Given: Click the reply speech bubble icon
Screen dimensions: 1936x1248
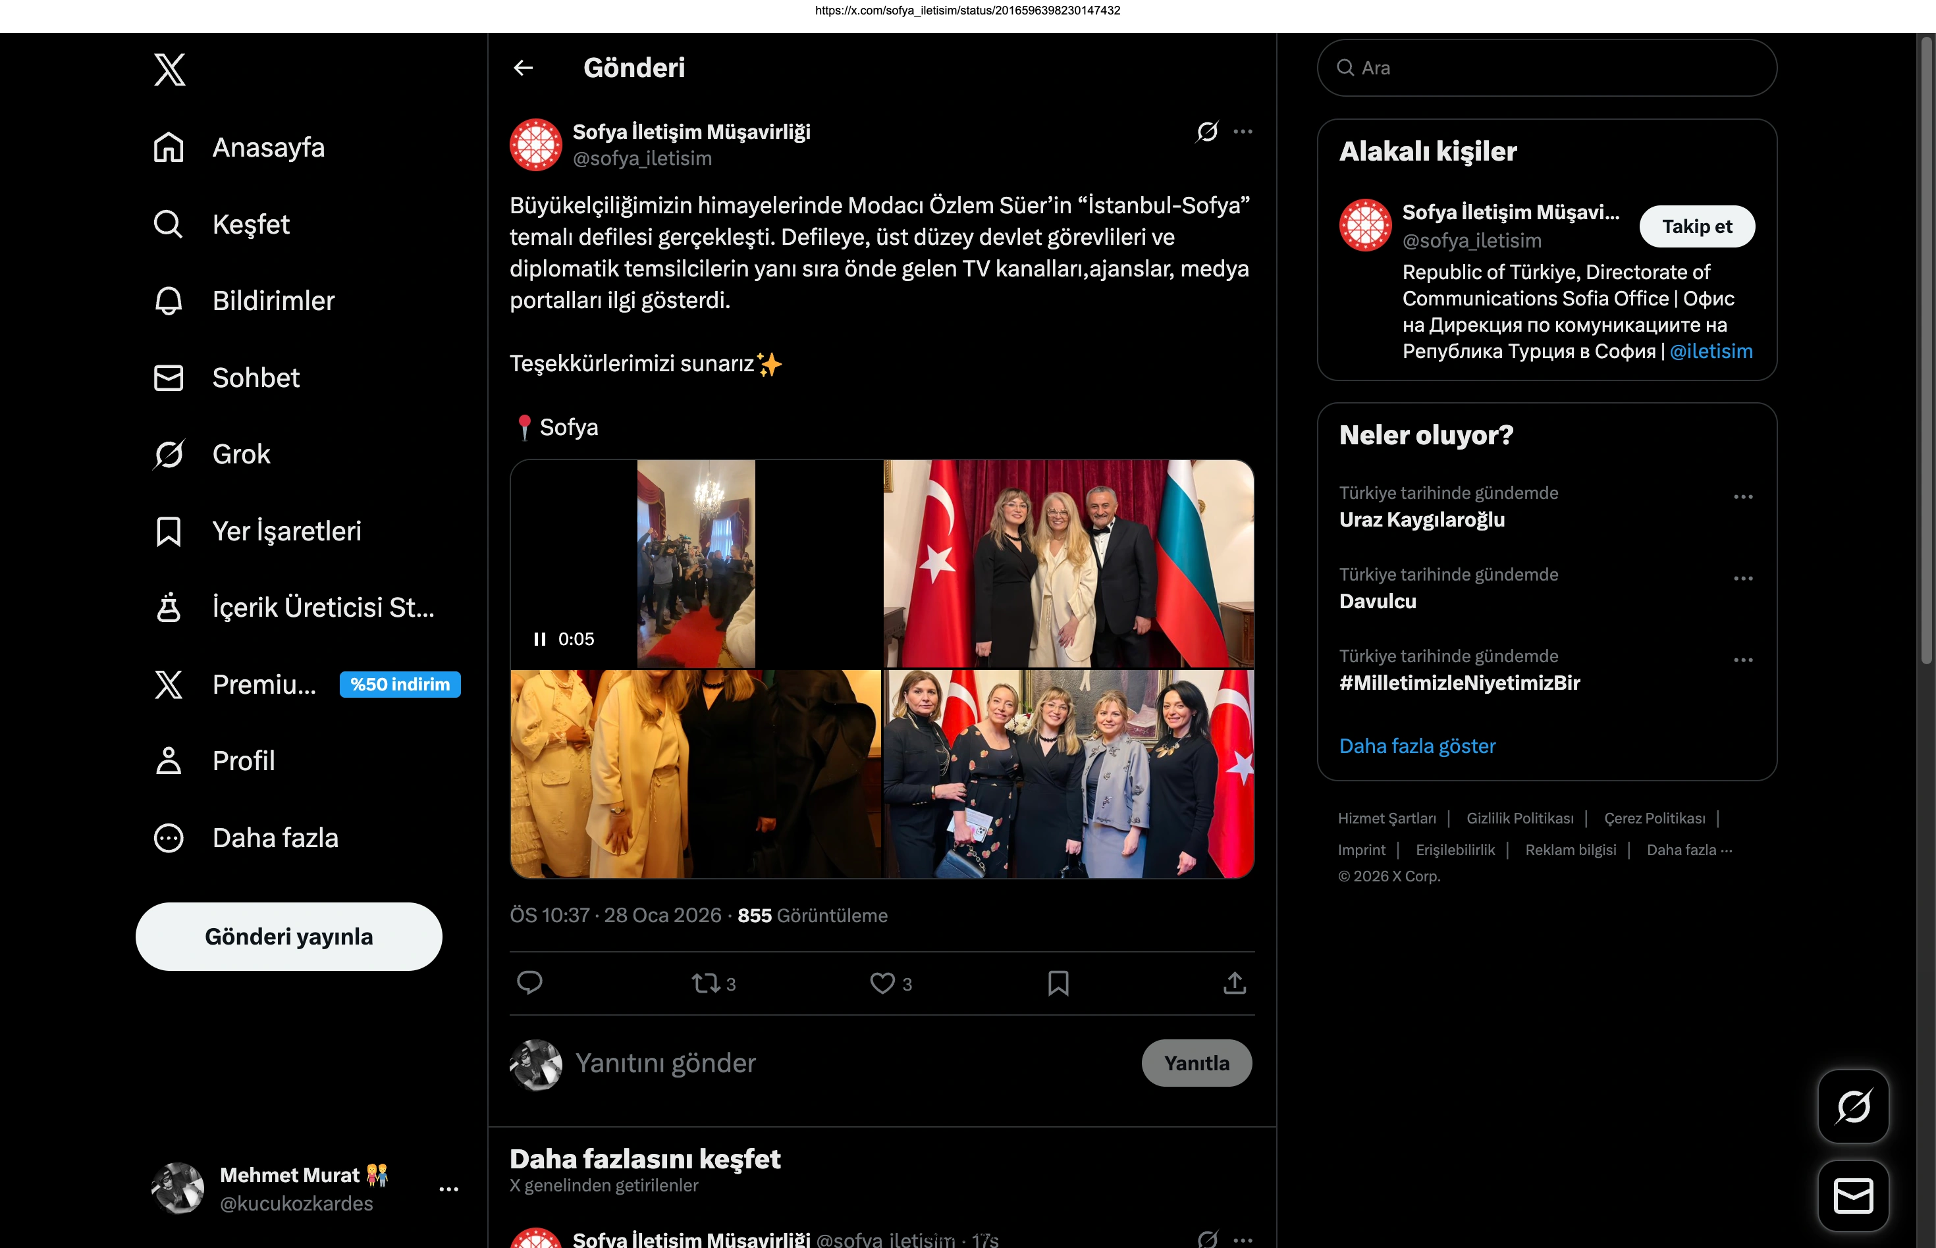Looking at the screenshot, I should [x=529, y=983].
